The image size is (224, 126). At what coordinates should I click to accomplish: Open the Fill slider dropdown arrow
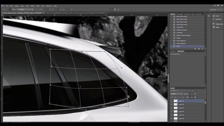pyautogui.click(x=195, y=97)
